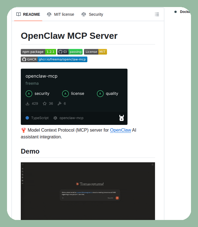Image resolution: width=198 pixels, height=227 pixels.
Task: Click the Glama logo on card
Action: [121, 118]
